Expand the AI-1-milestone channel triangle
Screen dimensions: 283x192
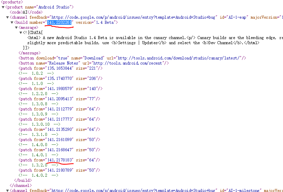[x=7, y=190]
